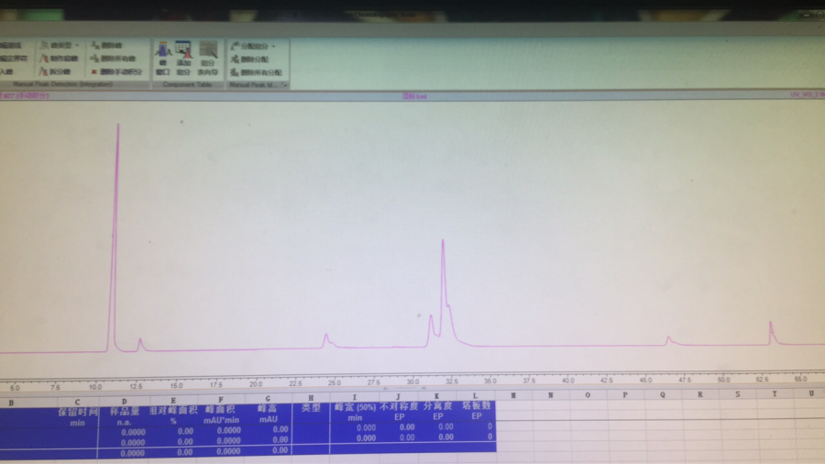Viewport: 825px width, 464px height.
Task: Select column P header in results table
Action: tap(625, 394)
